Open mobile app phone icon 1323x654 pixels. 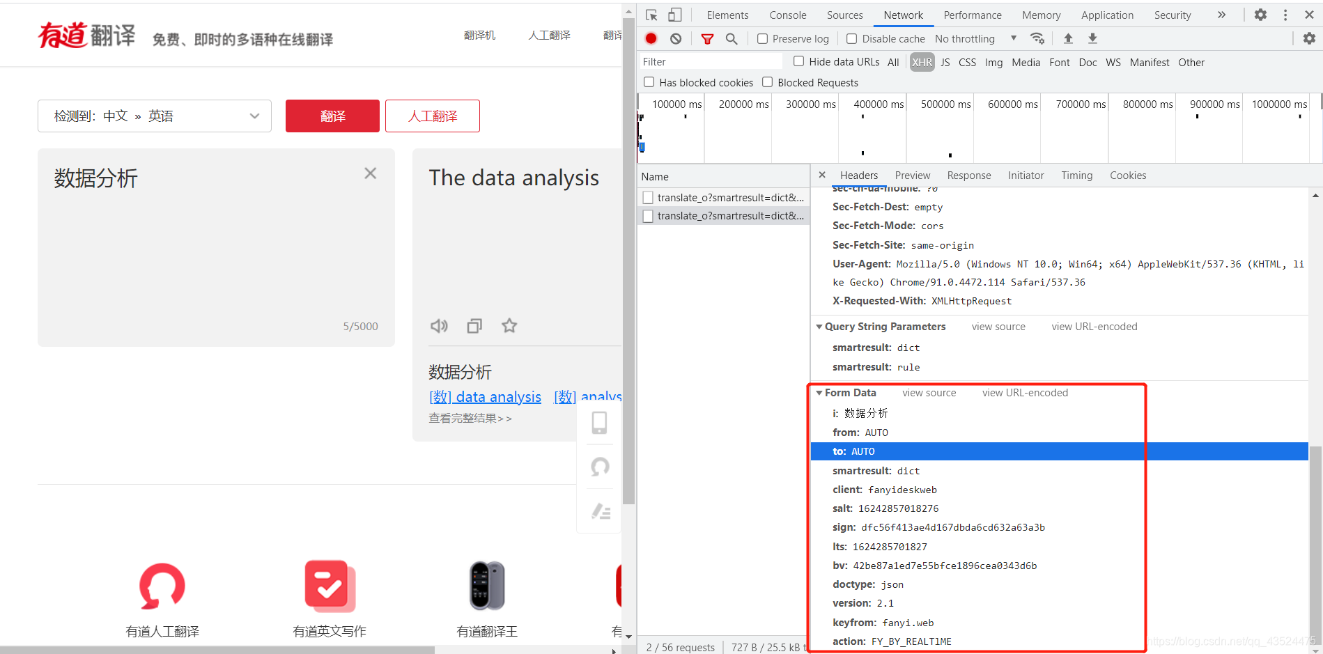coord(599,423)
